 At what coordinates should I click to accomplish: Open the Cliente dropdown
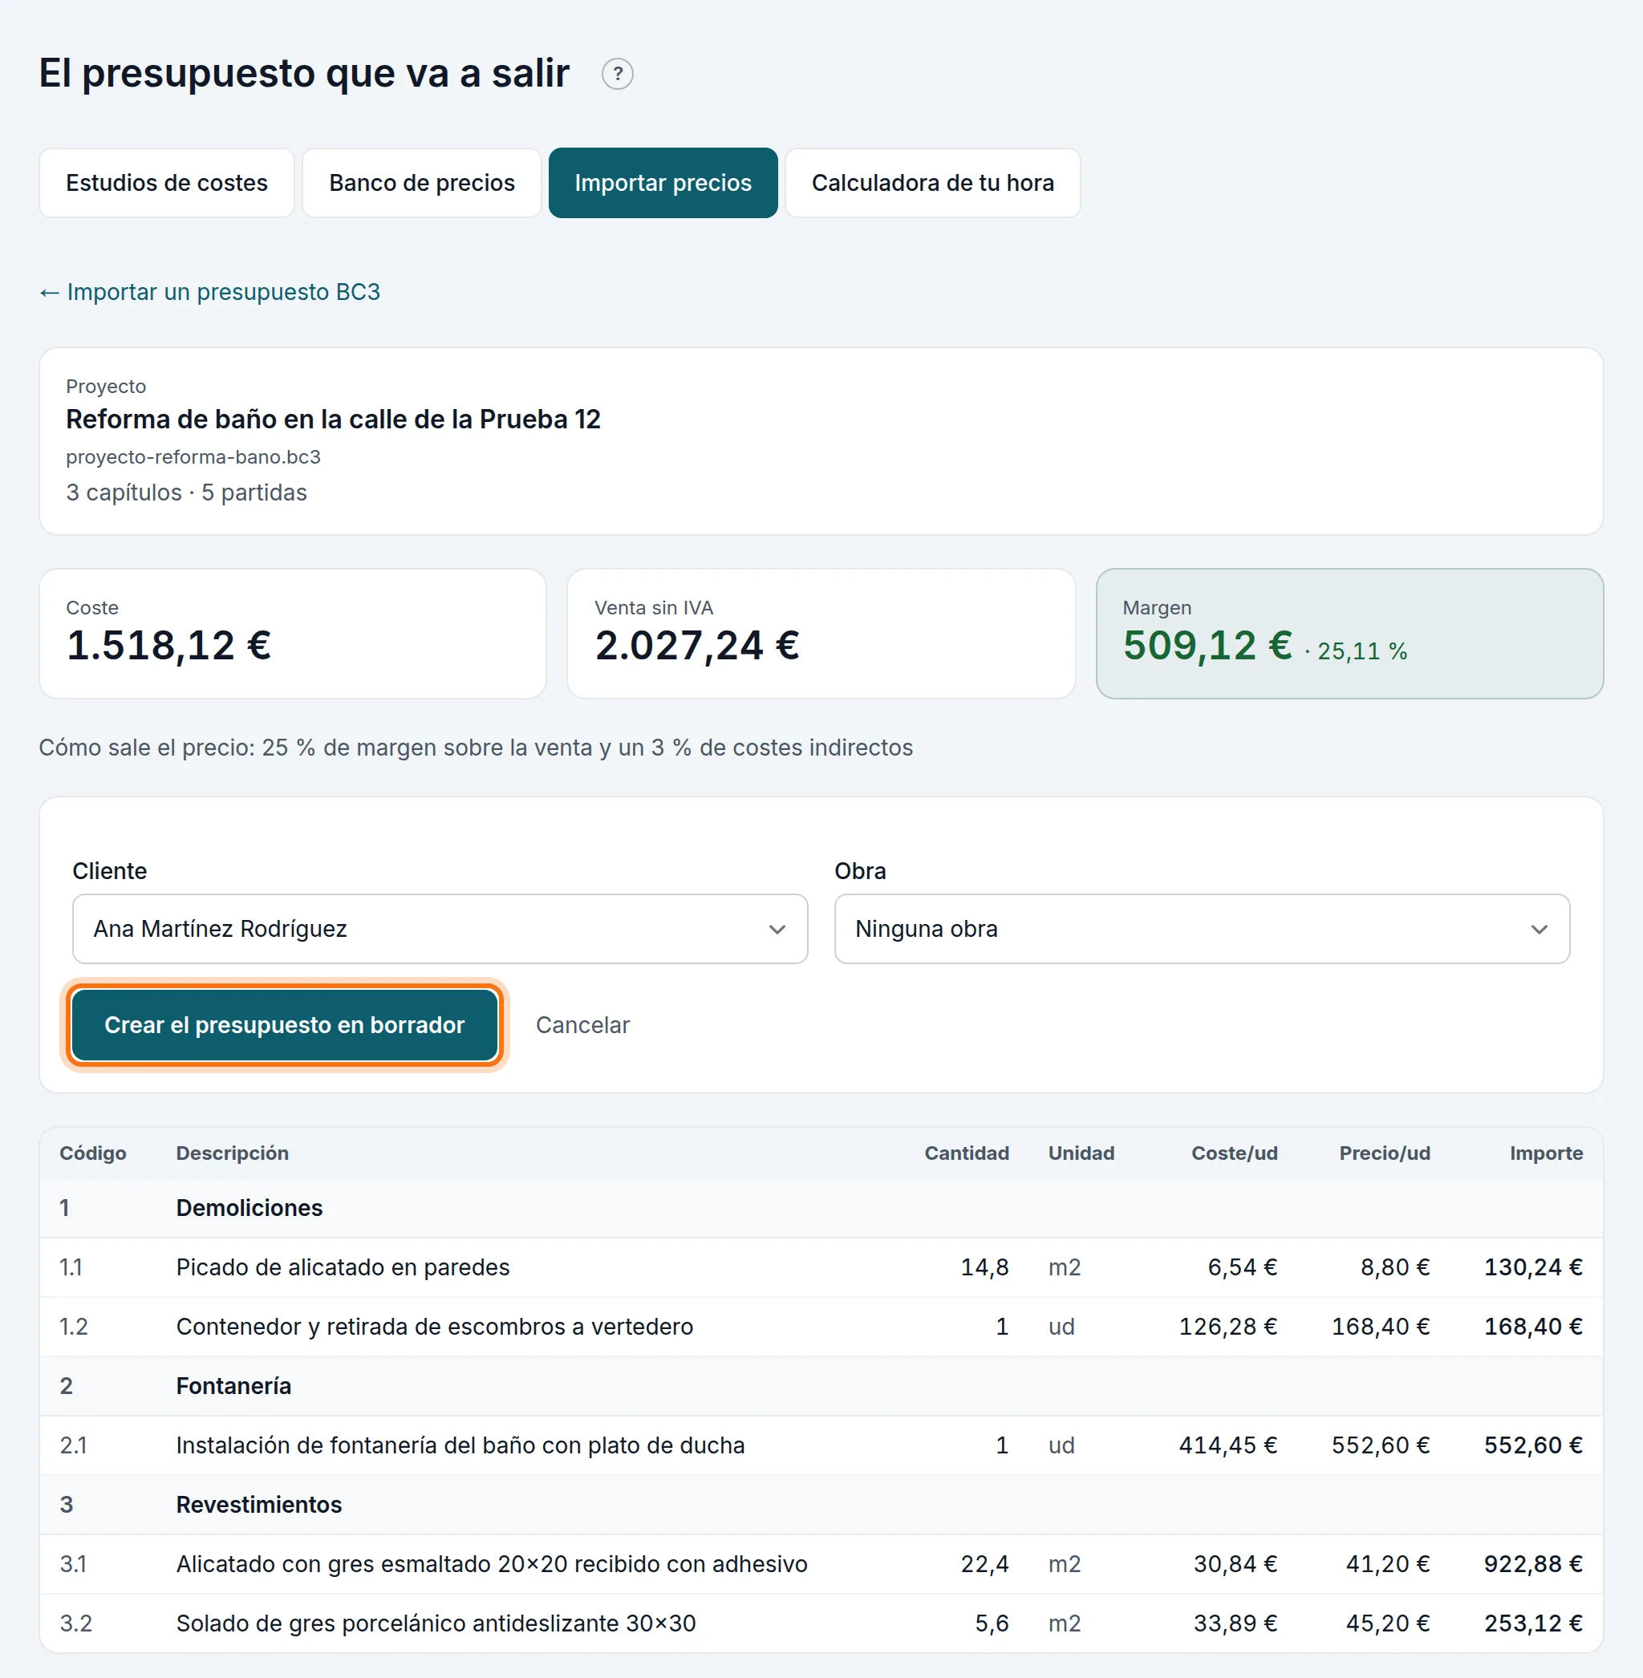coord(440,928)
